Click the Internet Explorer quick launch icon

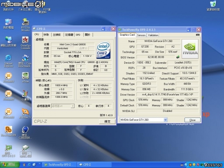(x=29, y=164)
